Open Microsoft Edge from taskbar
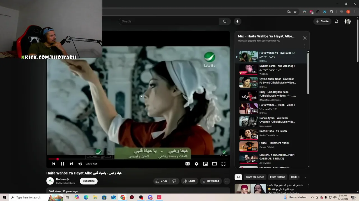 point(86,197)
